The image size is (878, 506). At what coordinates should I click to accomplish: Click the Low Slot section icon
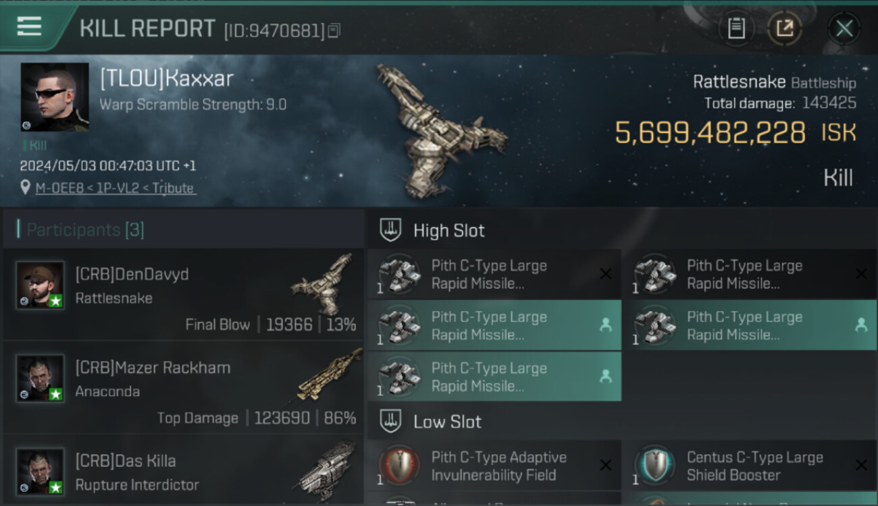point(390,422)
